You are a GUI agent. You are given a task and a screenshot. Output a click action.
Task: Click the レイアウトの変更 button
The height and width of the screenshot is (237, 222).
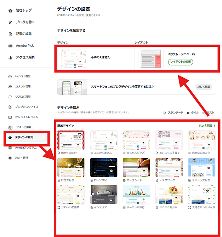[x=181, y=62]
